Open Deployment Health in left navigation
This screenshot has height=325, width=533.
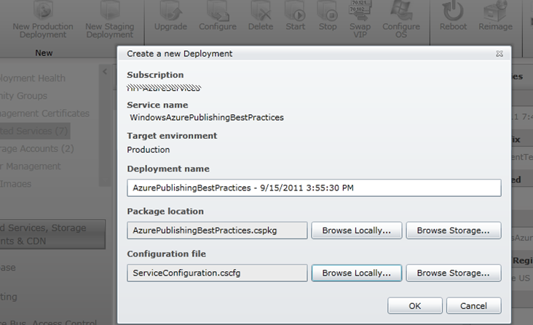tap(33, 79)
